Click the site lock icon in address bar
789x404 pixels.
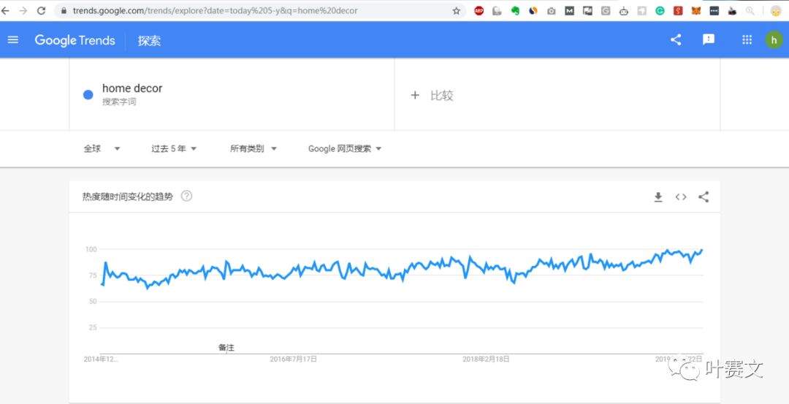(x=64, y=10)
